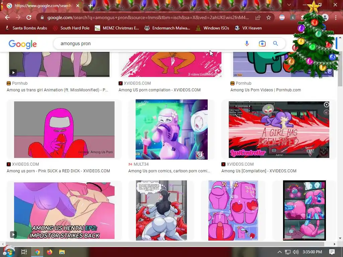
Task: Launch Firefox from the taskbar
Action: coord(50,252)
